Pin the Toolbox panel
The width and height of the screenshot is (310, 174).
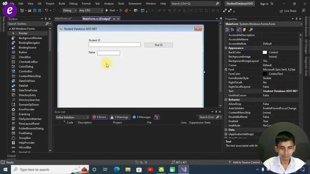[x=46, y=19]
